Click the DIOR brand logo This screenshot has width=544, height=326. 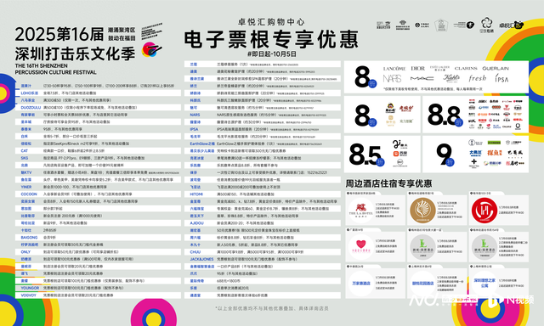417,69
